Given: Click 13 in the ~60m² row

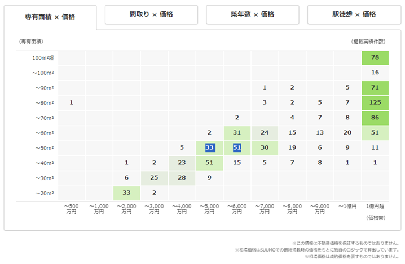Looking at the screenshot, I should (x=320, y=133).
